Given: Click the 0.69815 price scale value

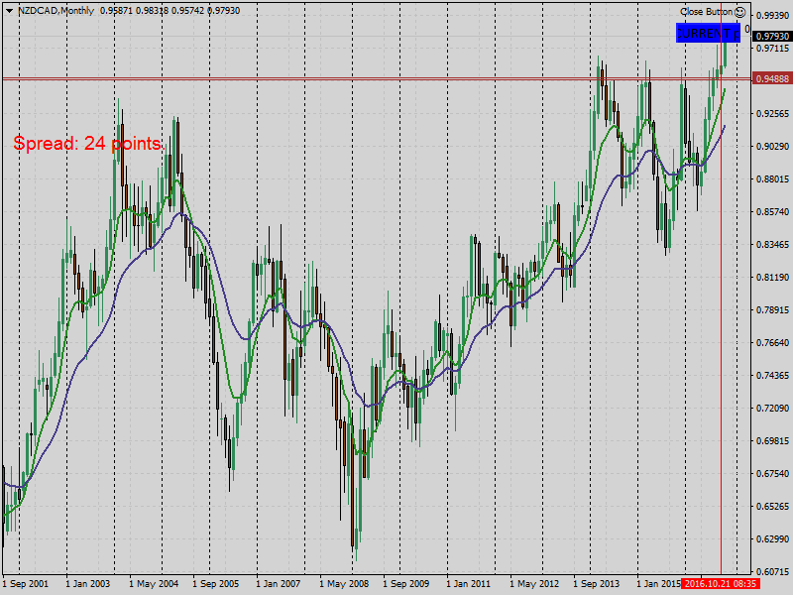Looking at the screenshot, I should tap(772, 441).
